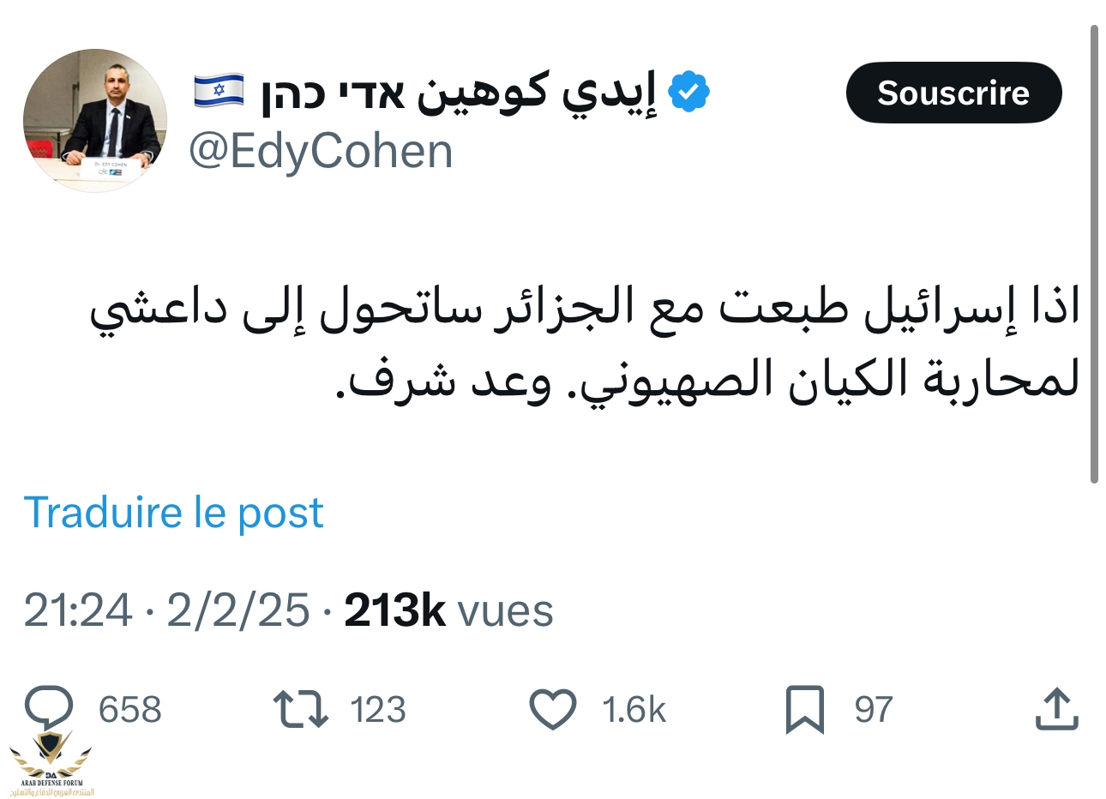Open the share upload icon
This screenshot has width=1106, height=799.
(1055, 710)
